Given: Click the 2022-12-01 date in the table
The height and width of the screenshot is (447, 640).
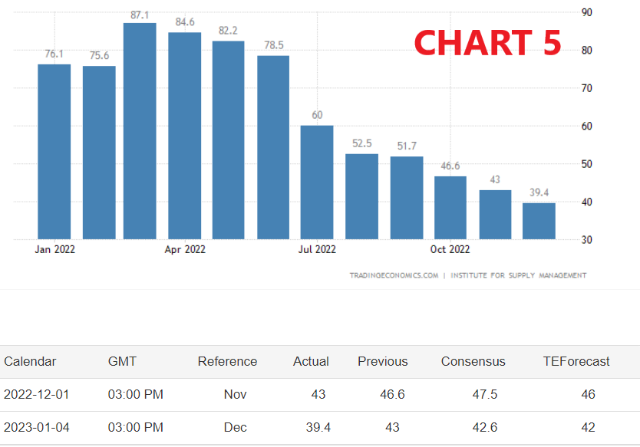Looking at the screenshot, I should point(36,395).
